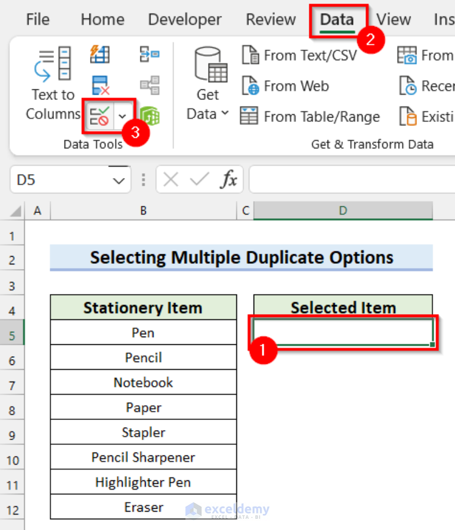Expand the Get Data dropdown arrow
The width and height of the screenshot is (455, 530).
coord(225,114)
